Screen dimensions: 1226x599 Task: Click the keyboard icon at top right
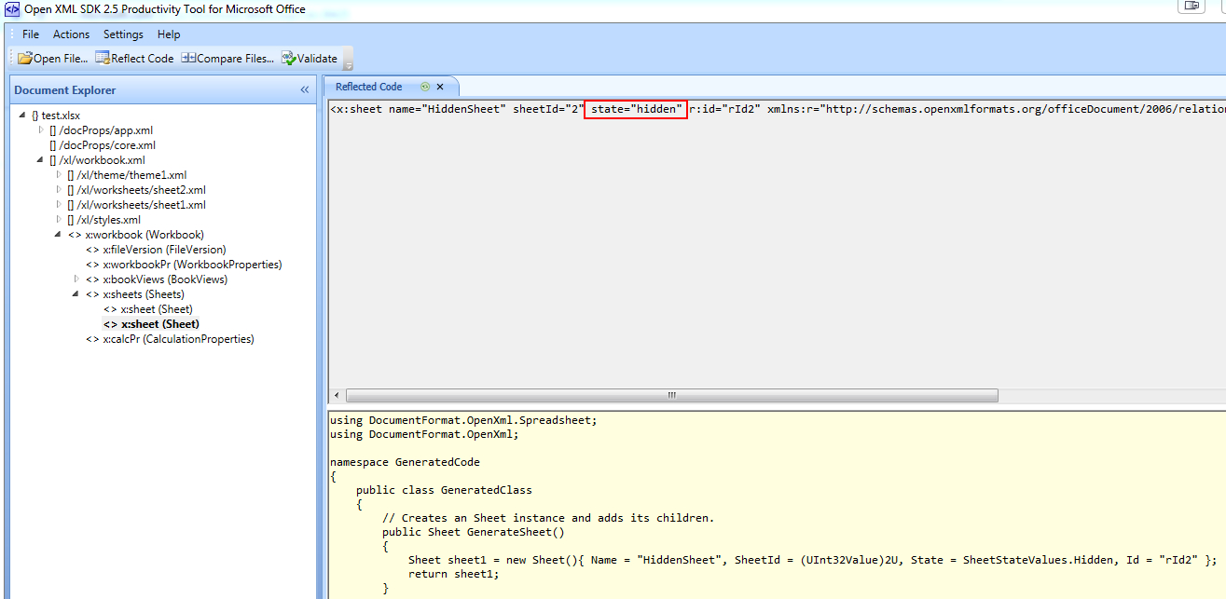[1193, 7]
